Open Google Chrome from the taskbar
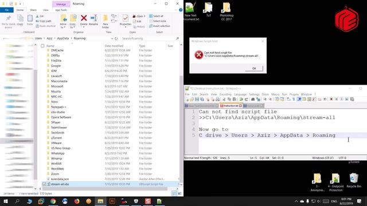 coord(53,201)
